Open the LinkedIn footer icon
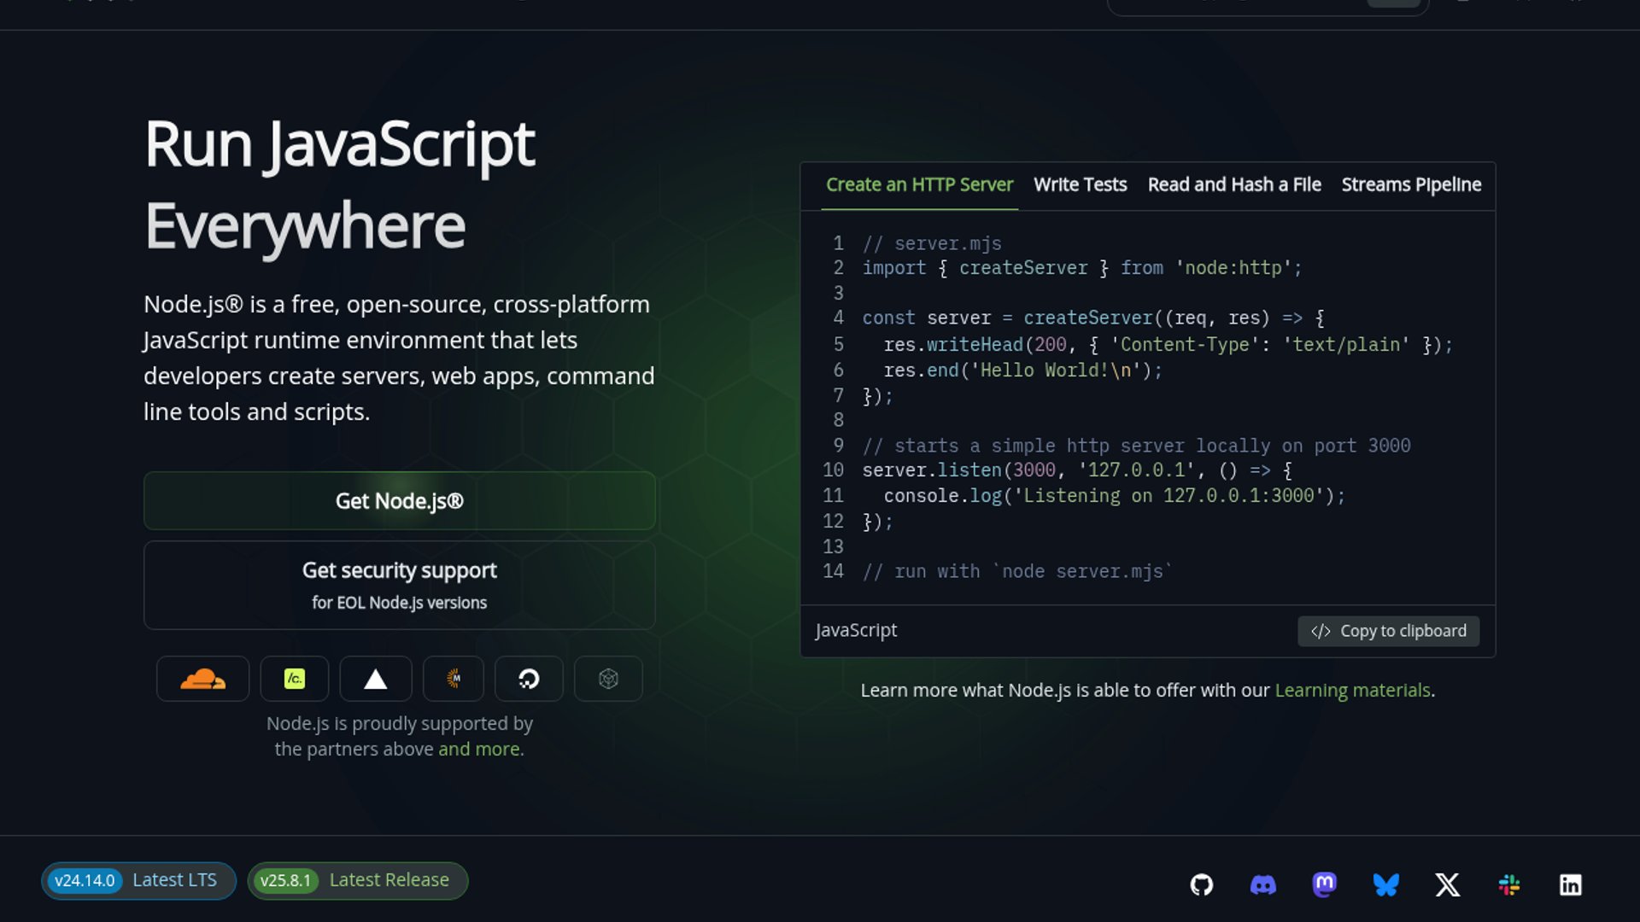 1571,884
